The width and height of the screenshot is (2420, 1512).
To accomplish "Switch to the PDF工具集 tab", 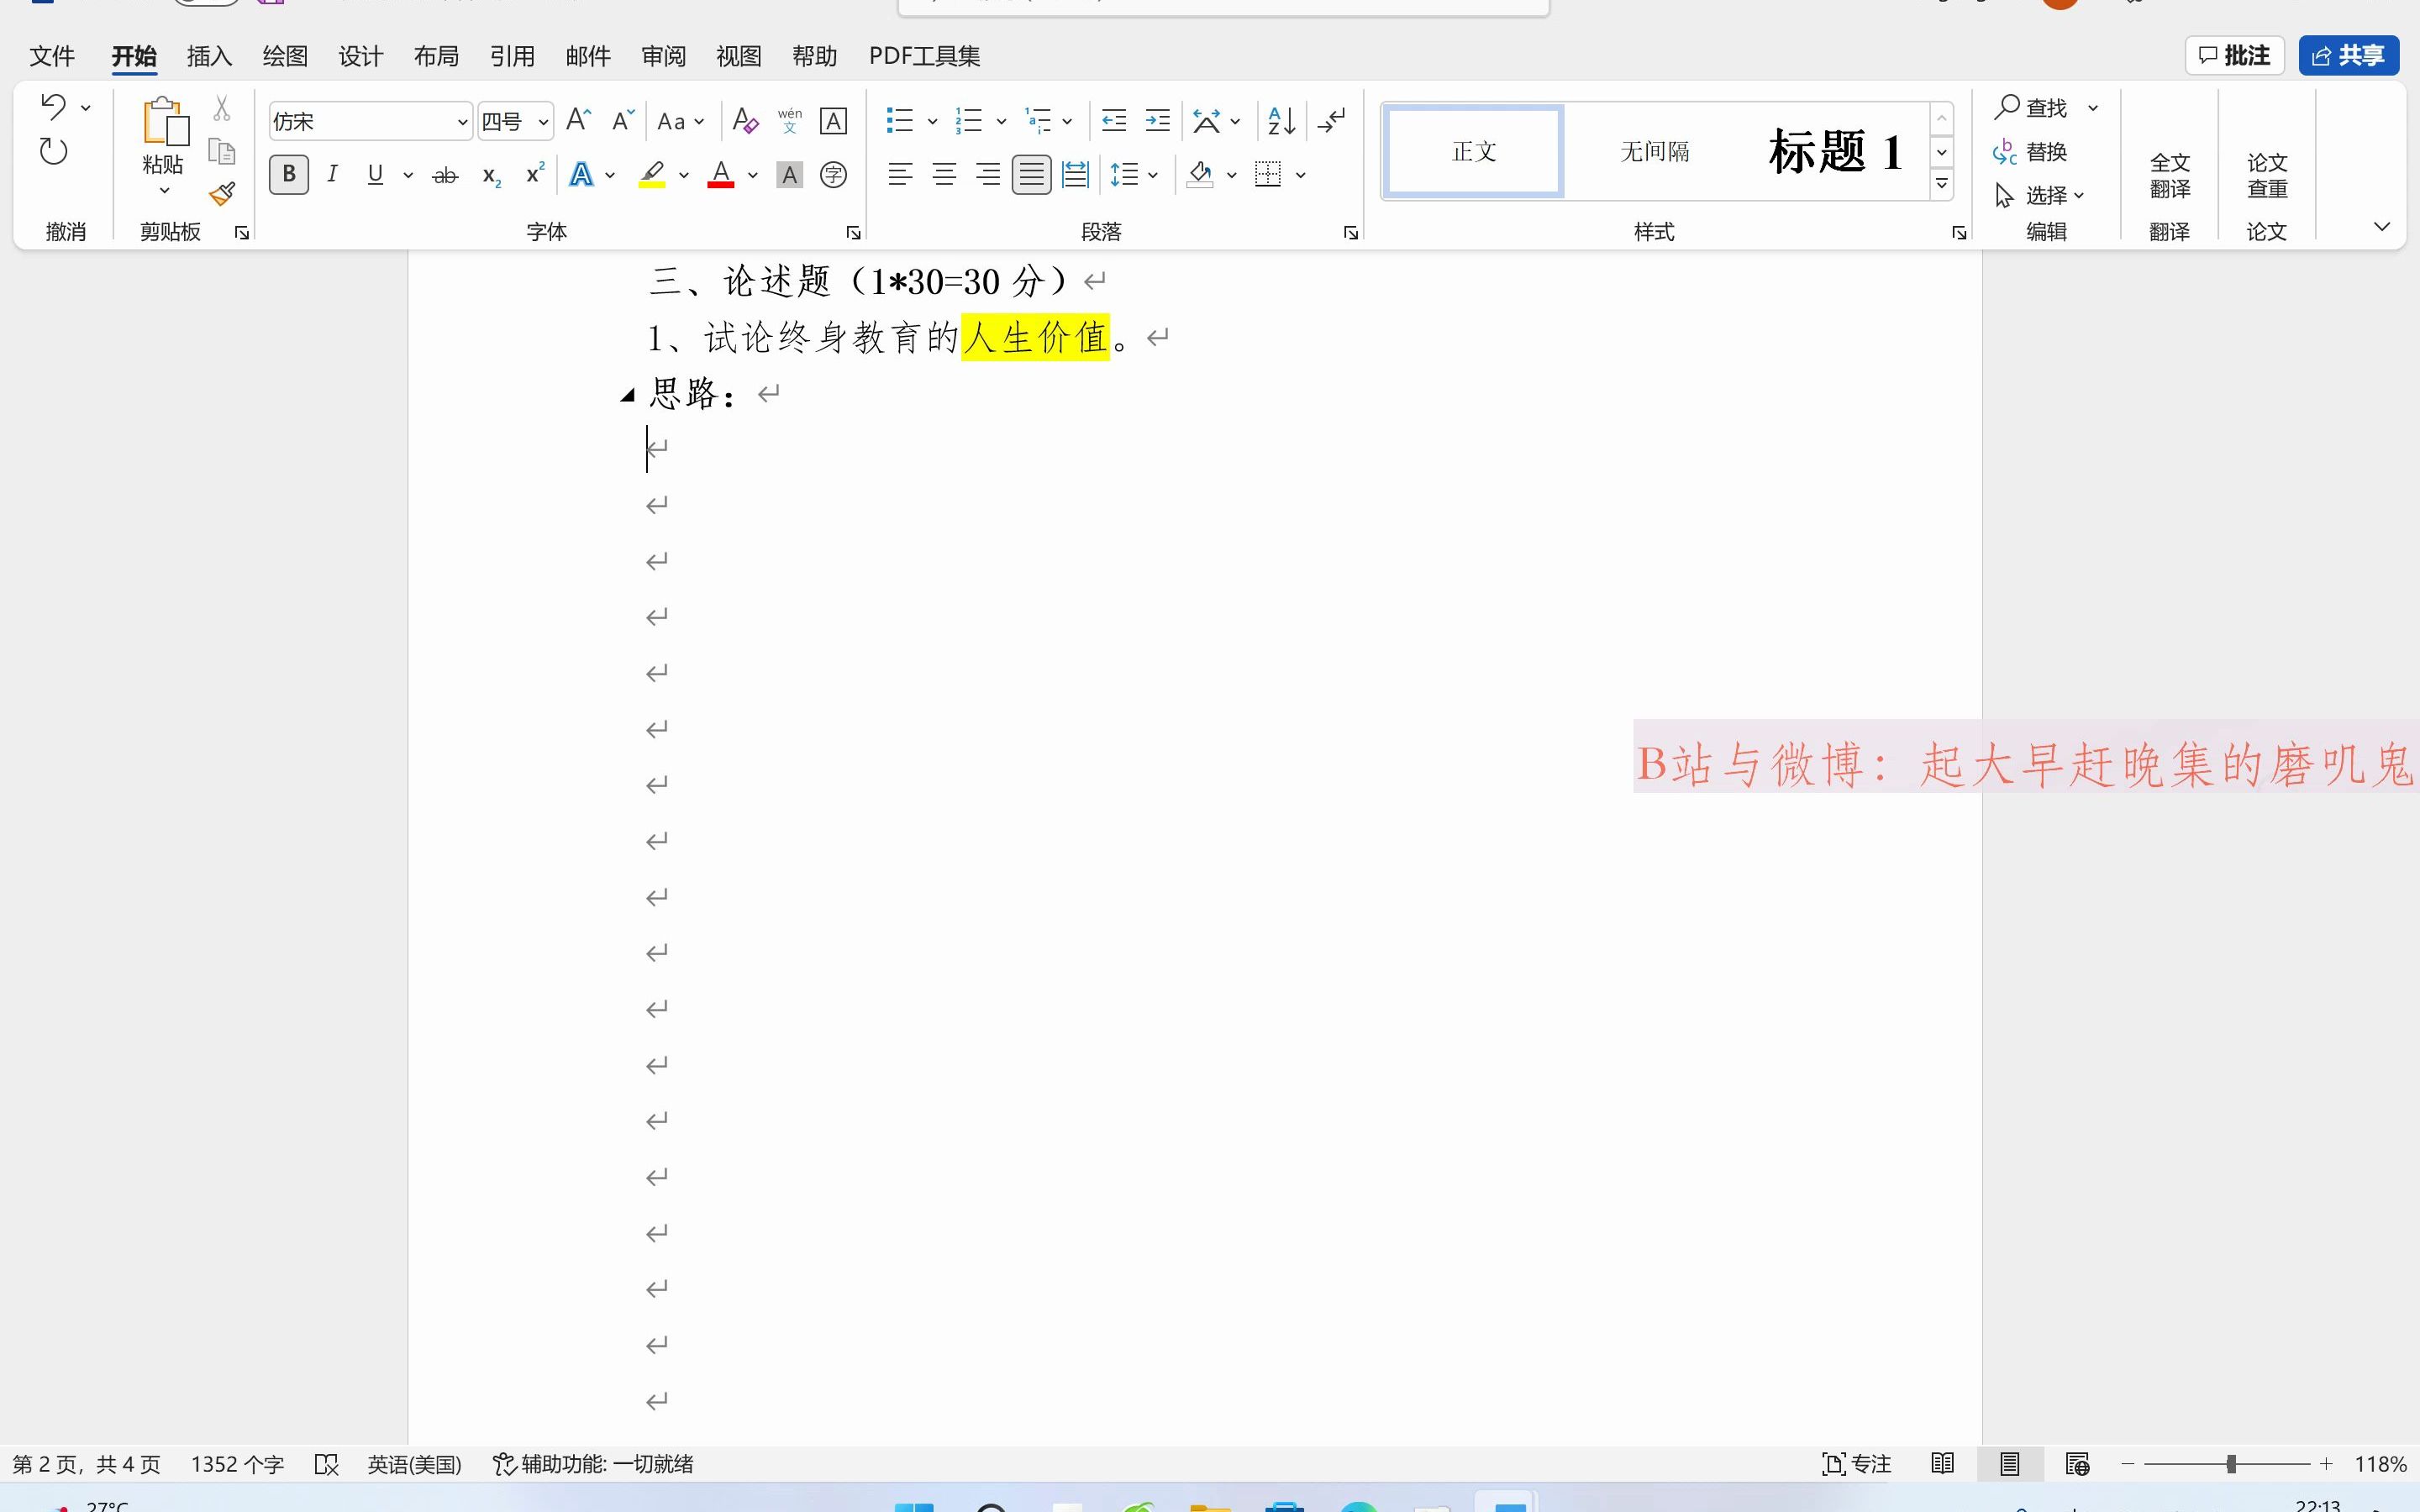I will (924, 56).
